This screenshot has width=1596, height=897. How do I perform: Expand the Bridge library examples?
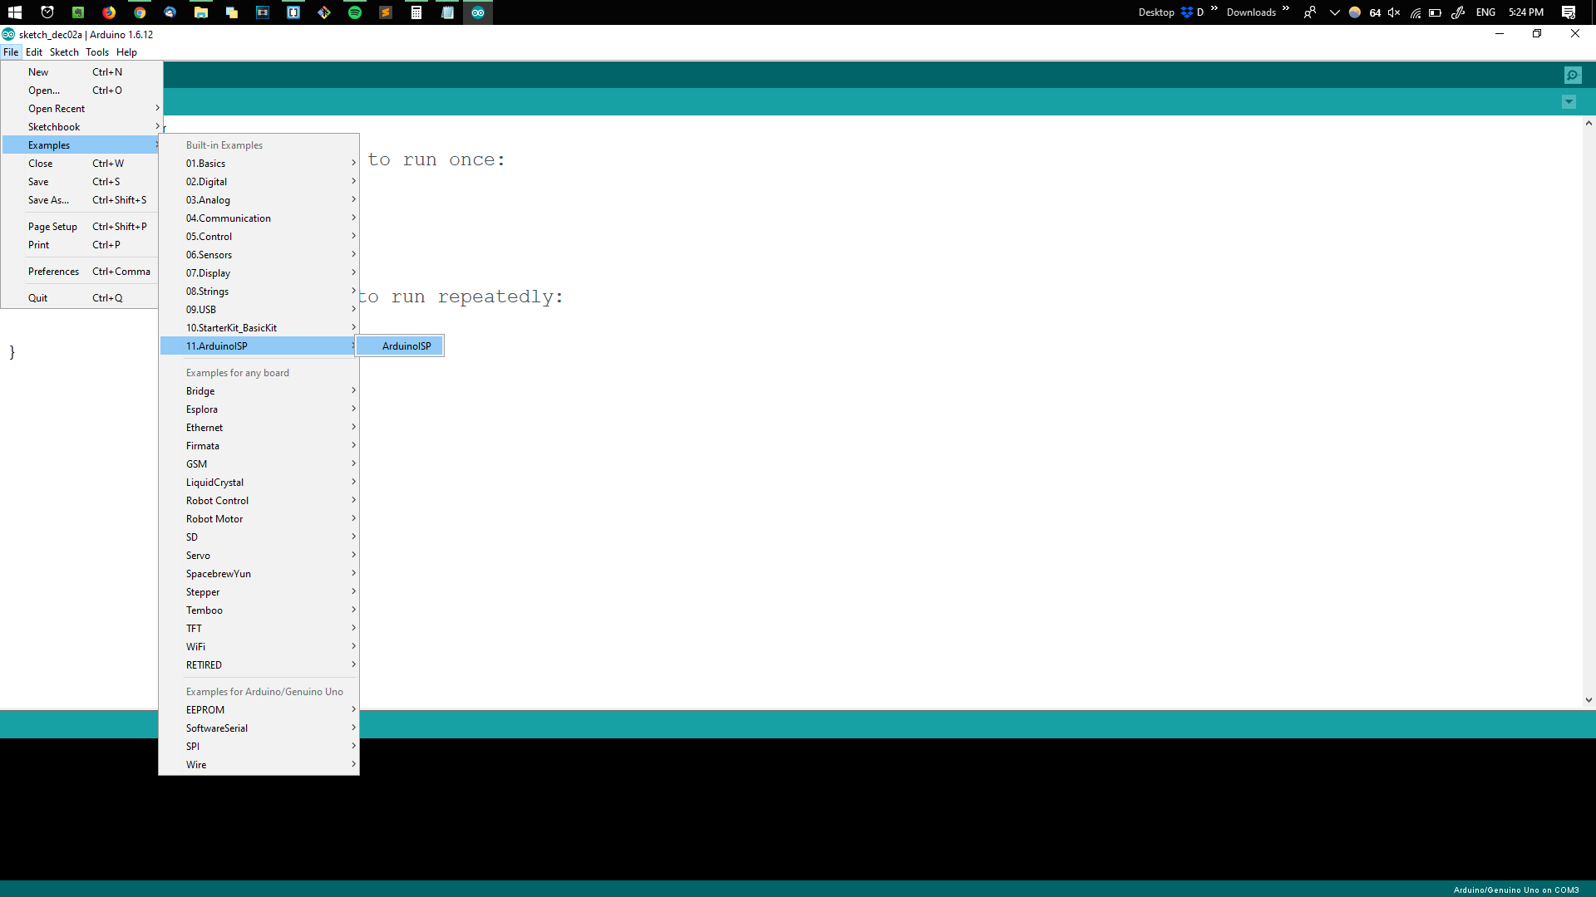259,391
